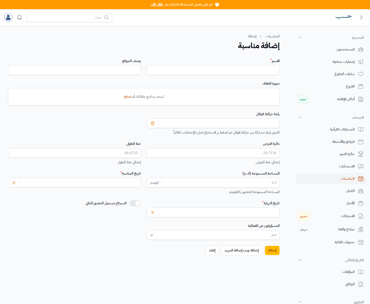370x304 pixels.
Task: Click the مهم badge beside نماذج tally
Action: tap(303, 229)
